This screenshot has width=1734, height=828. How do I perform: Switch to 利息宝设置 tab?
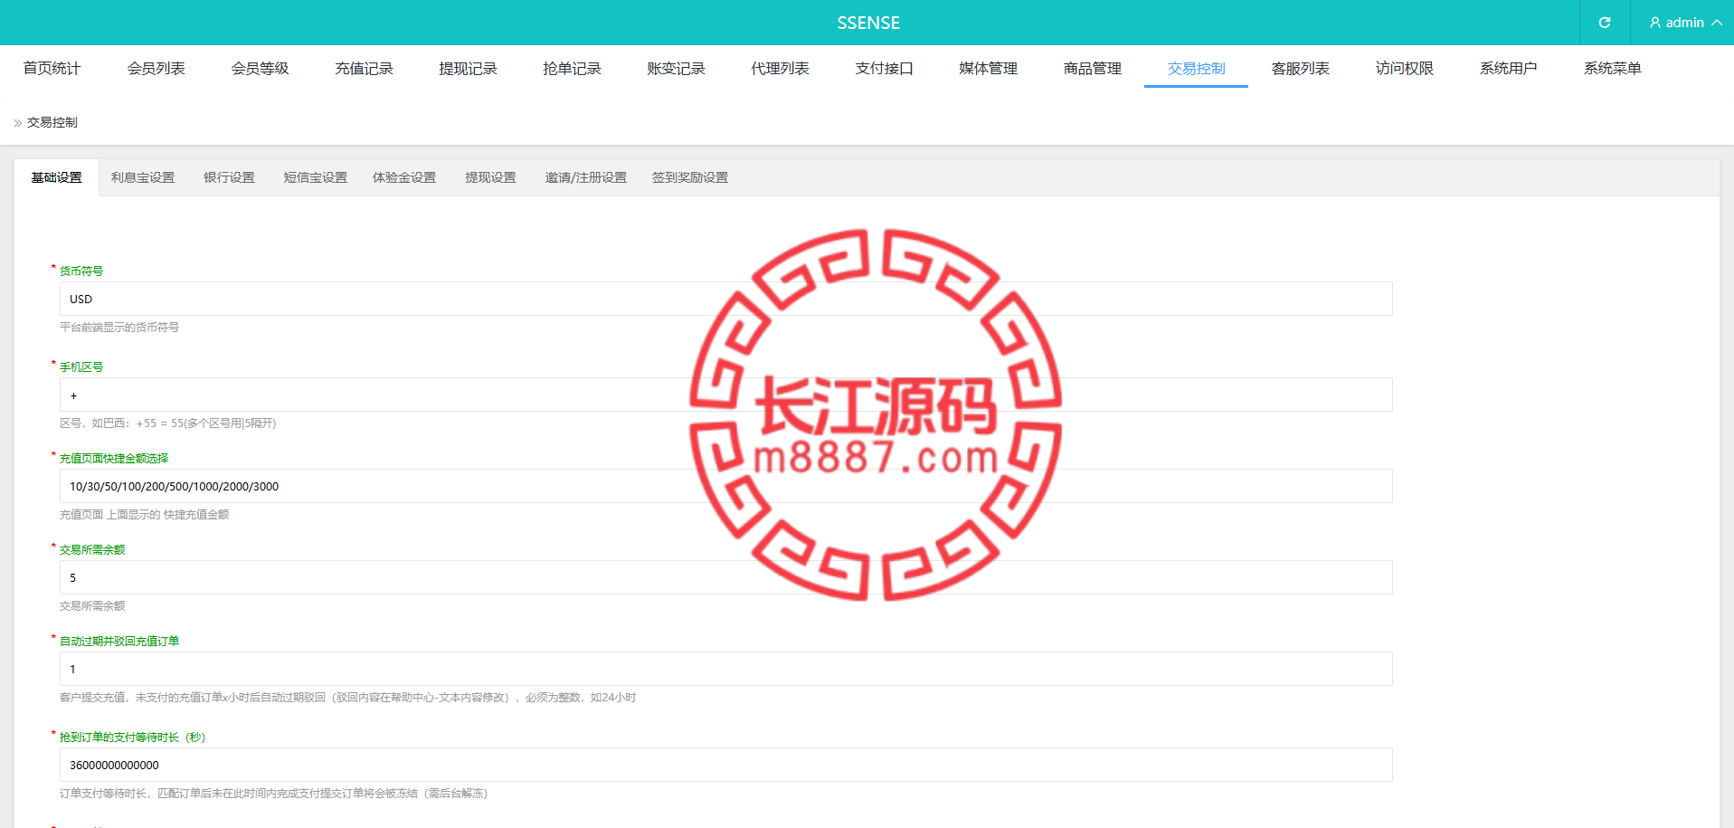(x=143, y=178)
